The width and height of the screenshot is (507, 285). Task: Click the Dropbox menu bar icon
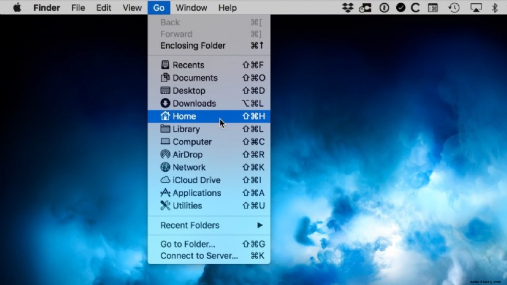347,8
